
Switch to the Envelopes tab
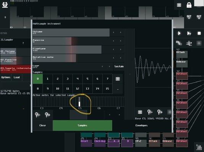click(x=141, y=125)
